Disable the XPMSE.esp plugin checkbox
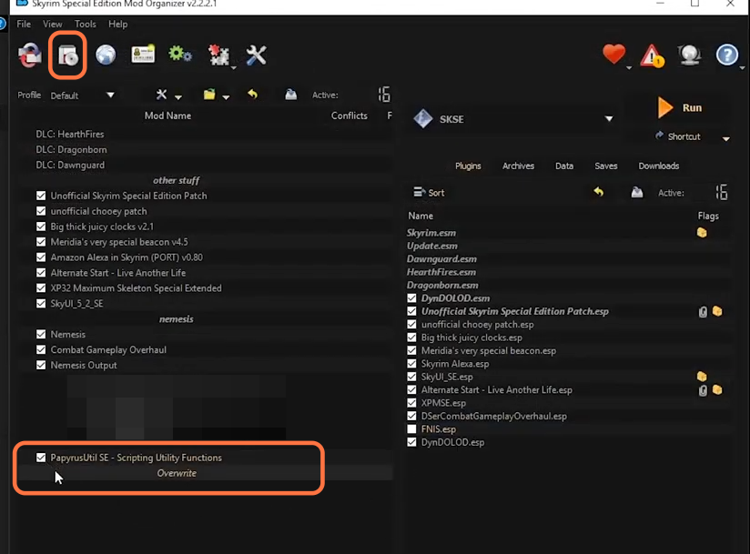 coord(411,403)
